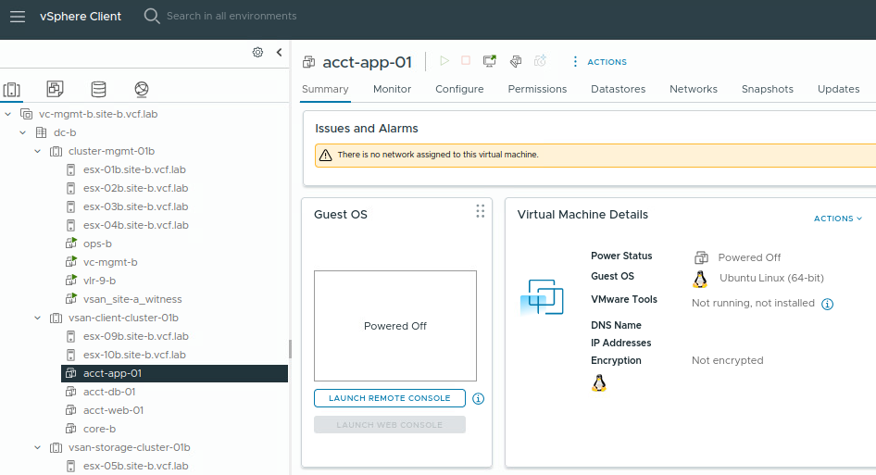Click the info icon beside VMware Tools status
This screenshot has width=876, height=475.
pos(828,304)
